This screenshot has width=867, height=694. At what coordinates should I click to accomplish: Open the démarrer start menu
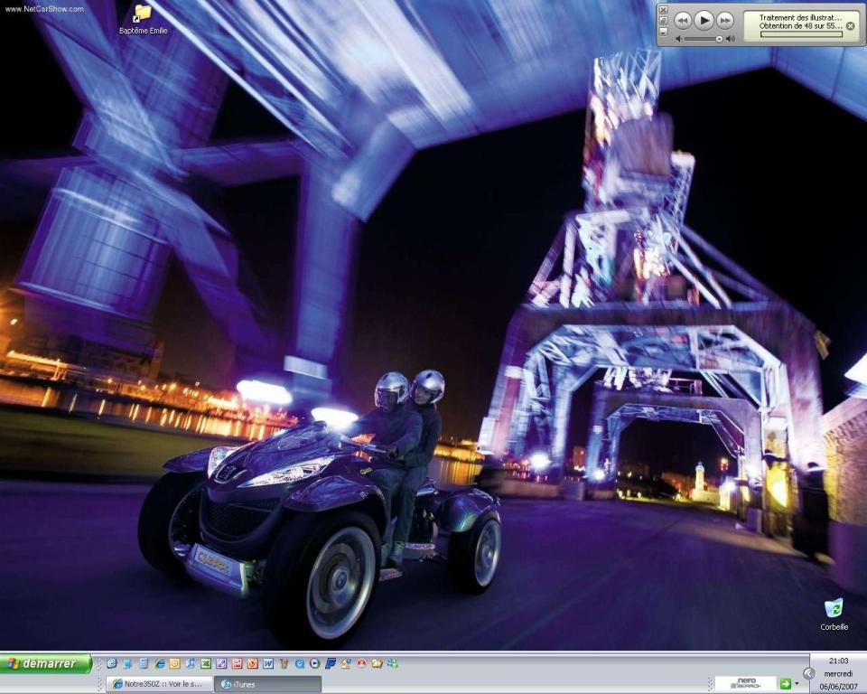click(46, 663)
